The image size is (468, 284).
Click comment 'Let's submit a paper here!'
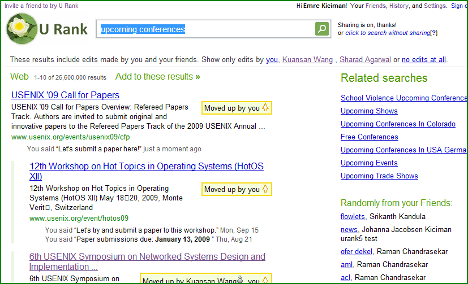[x=99, y=149]
